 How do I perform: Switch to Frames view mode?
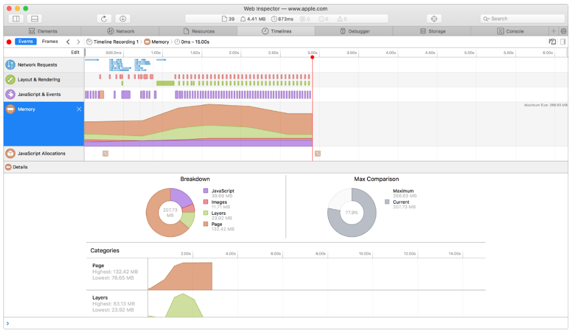coord(50,41)
